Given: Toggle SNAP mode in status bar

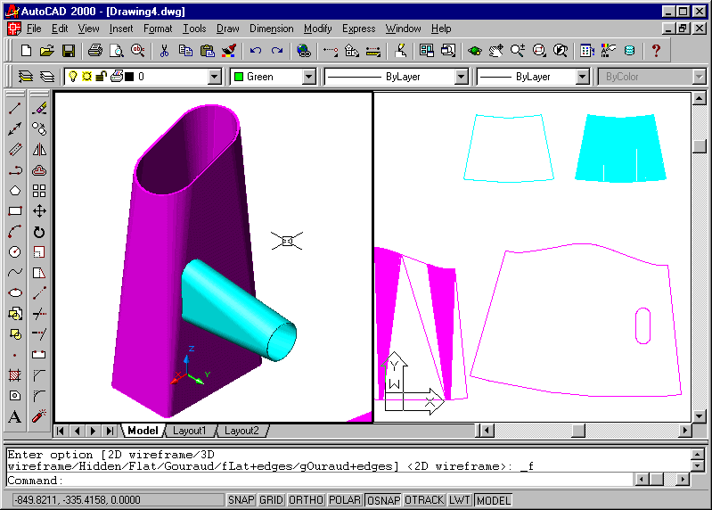Looking at the screenshot, I should pyautogui.click(x=241, y=500).
